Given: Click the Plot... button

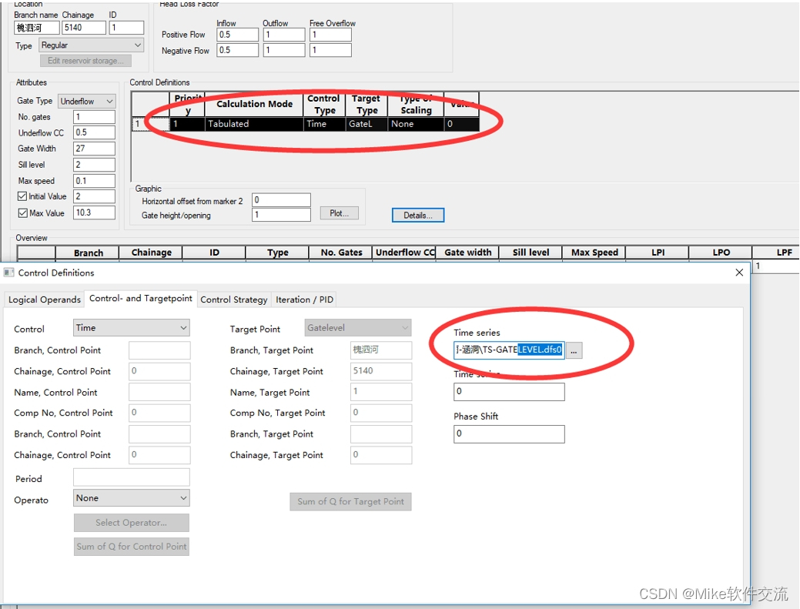Looking at the screenshot, I should pos(340,213).
